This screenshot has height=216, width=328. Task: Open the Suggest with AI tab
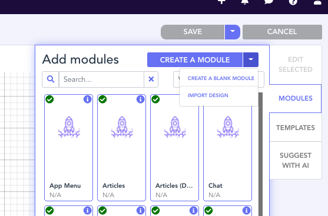pos(296,160)
